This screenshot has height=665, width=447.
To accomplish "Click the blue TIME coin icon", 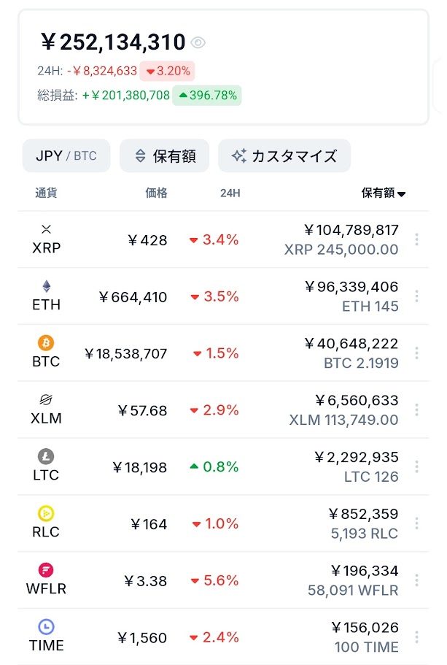I will pyautogui.click(x=47, y=627).
